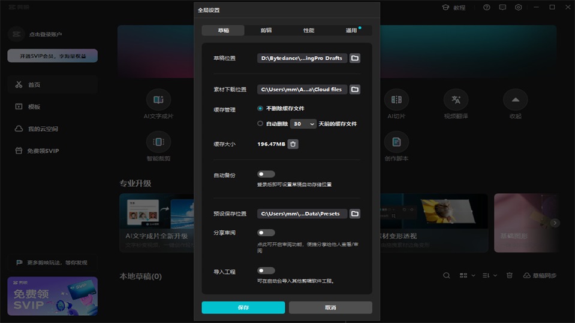The width and height of the screenshot is (575, 323).
Task: Switch to 通用 tab
Action: (x=351, y=31)
